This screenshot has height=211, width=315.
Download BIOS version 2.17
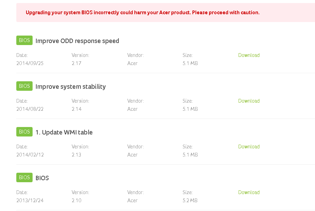[249, 55]
